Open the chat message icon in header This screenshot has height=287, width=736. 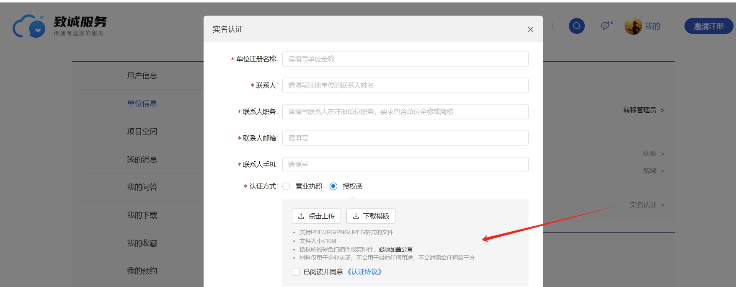click(x=606, y=26)
